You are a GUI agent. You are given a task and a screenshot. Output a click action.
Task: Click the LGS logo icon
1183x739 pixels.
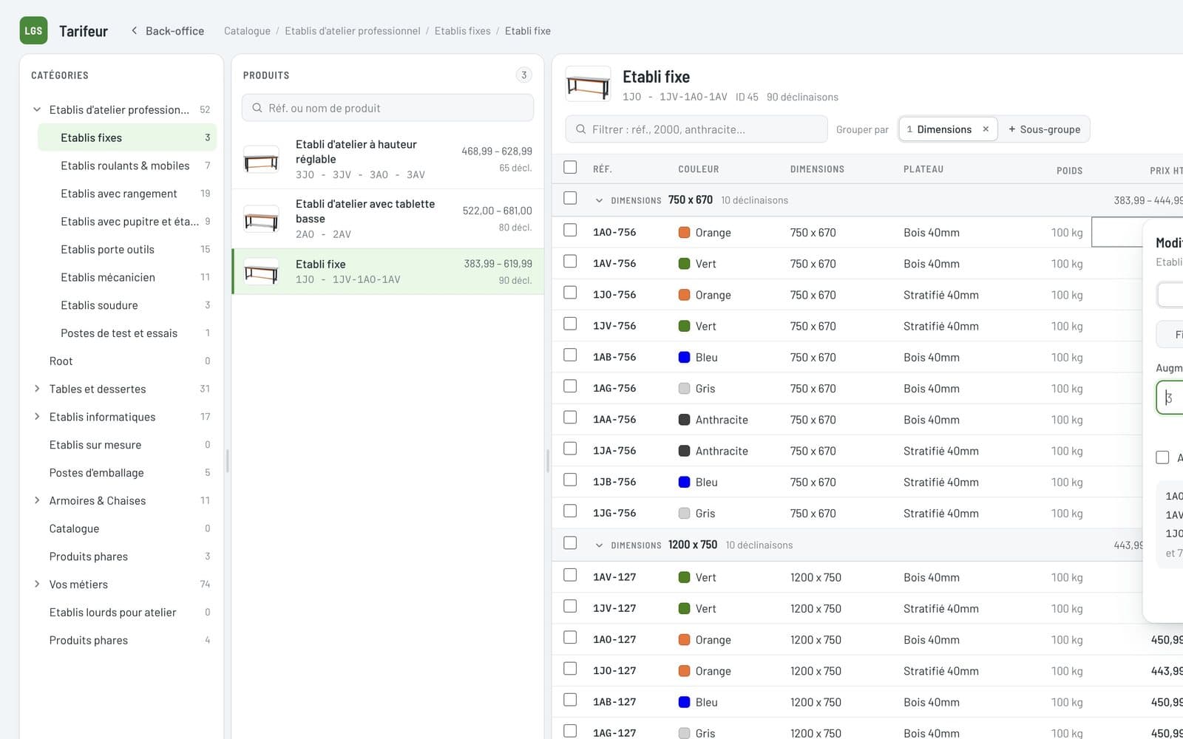(33, 30)
